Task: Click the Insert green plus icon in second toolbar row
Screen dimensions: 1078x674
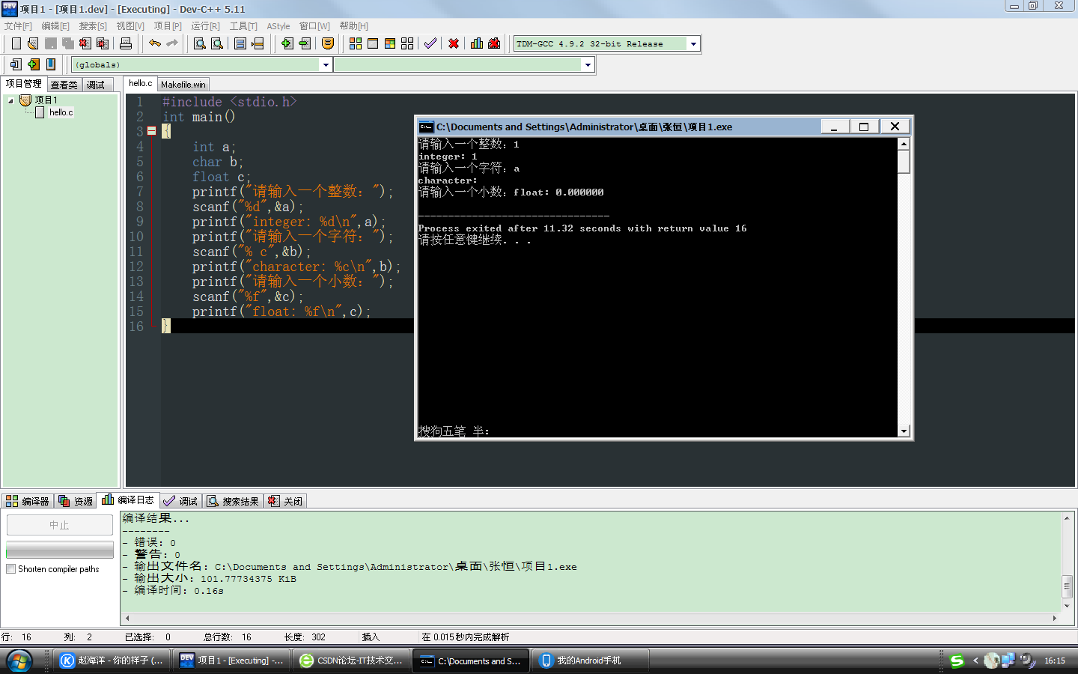Action: click(x=34, y=64)
